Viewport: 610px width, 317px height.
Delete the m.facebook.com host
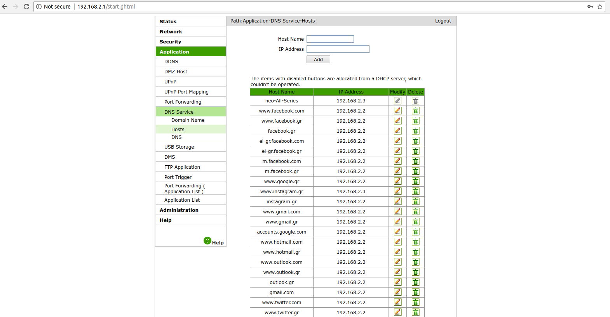(415, 161)
